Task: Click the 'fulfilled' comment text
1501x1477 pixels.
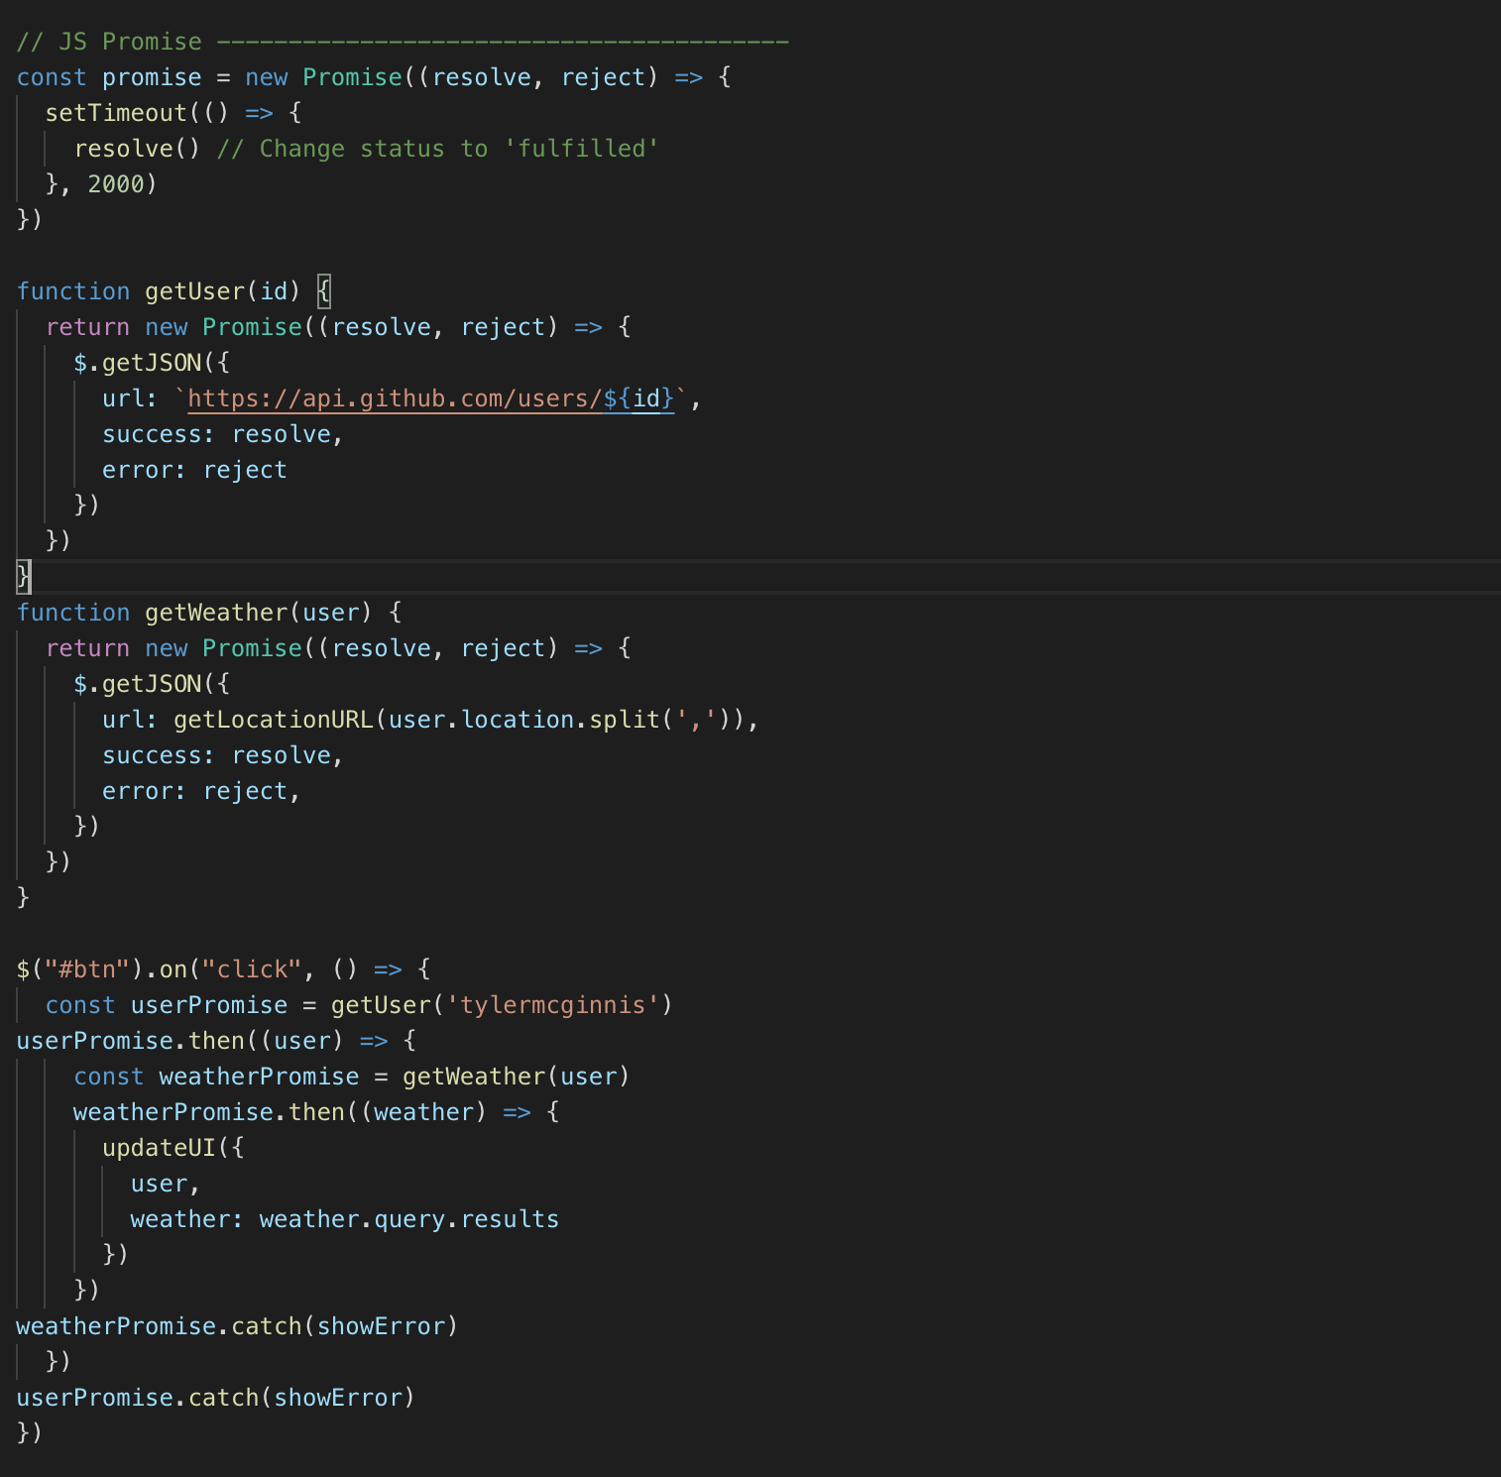Action: [582, 149]
